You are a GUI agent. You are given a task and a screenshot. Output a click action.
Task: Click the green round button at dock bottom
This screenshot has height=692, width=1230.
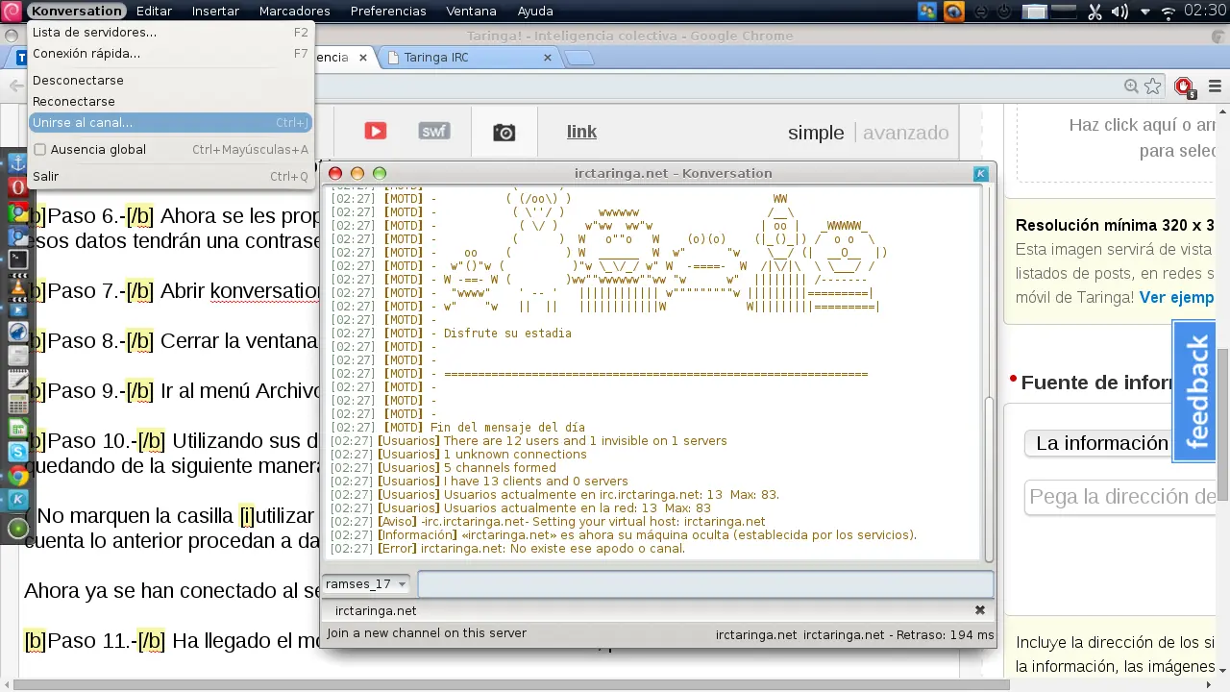coord(17,529)
